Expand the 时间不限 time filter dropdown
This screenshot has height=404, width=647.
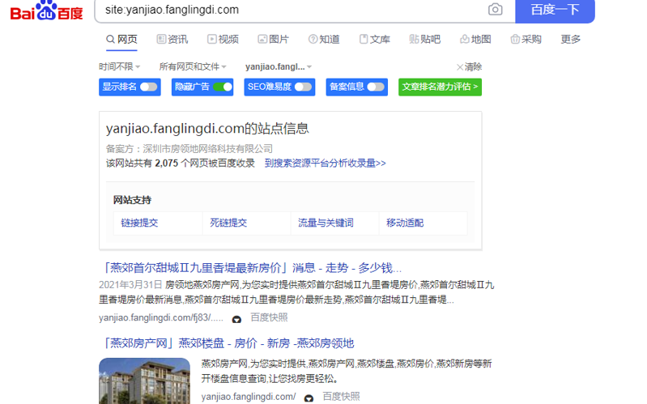coord(120,66)
